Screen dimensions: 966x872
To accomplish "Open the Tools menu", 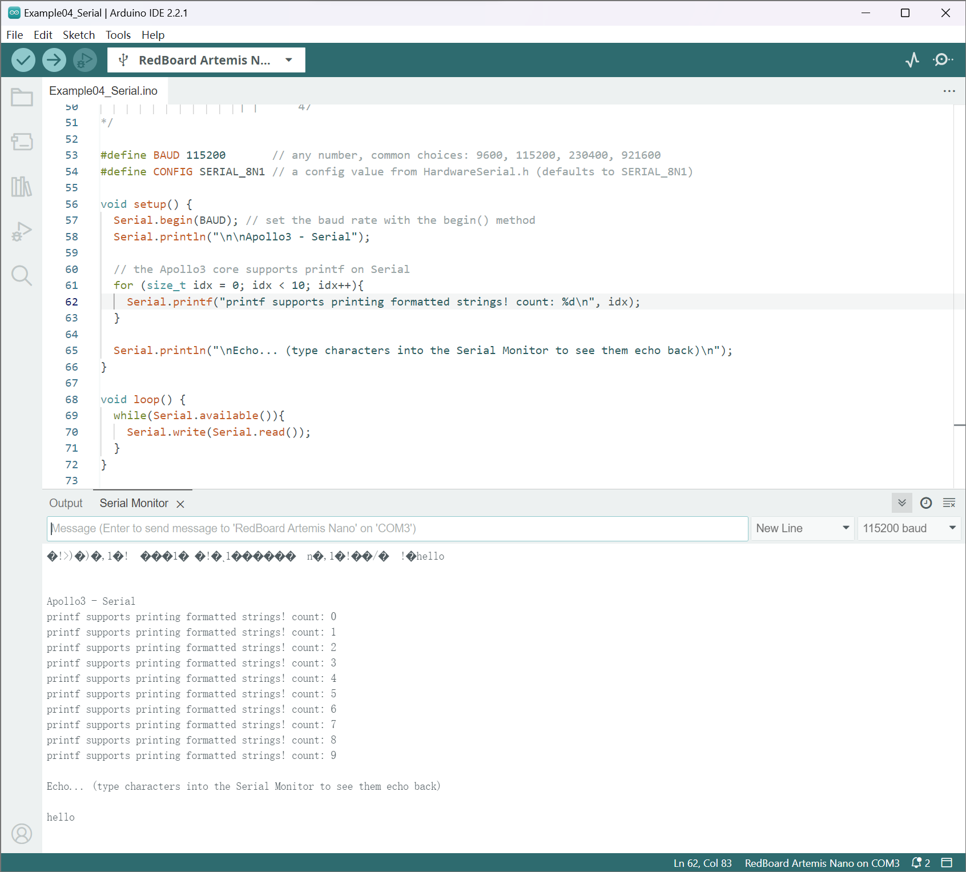I will click(118, 35).
